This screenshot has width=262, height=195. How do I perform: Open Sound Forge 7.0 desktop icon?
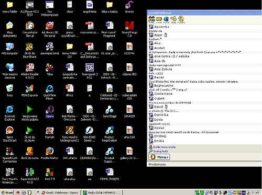(129, 29)
